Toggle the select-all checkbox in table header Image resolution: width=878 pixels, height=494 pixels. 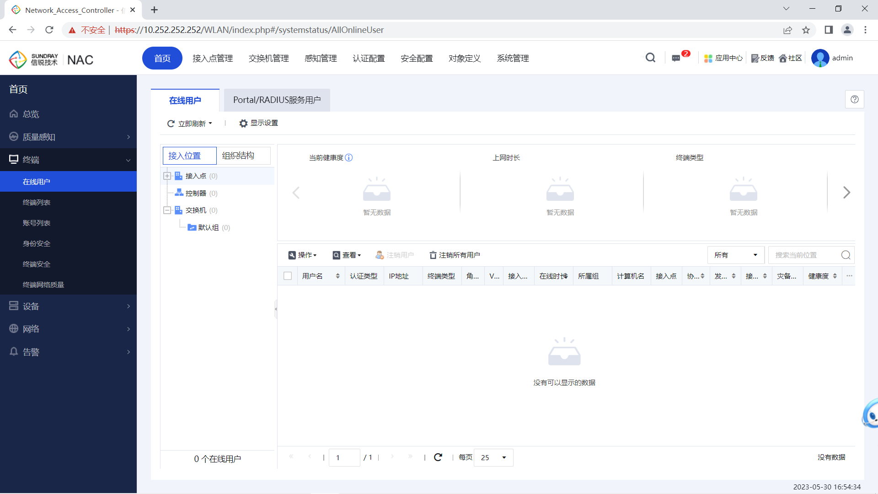(288, 276)
